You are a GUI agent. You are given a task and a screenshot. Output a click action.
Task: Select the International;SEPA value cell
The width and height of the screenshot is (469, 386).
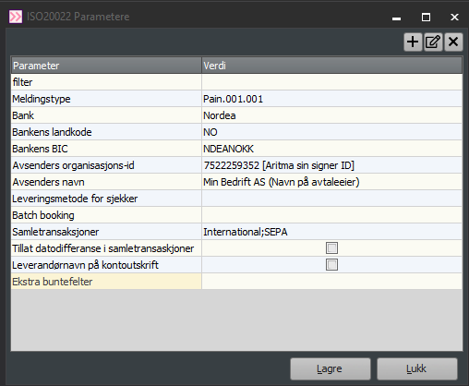click(332, 232)
